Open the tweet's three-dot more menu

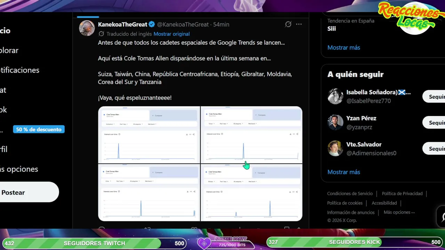click(299, 24)
